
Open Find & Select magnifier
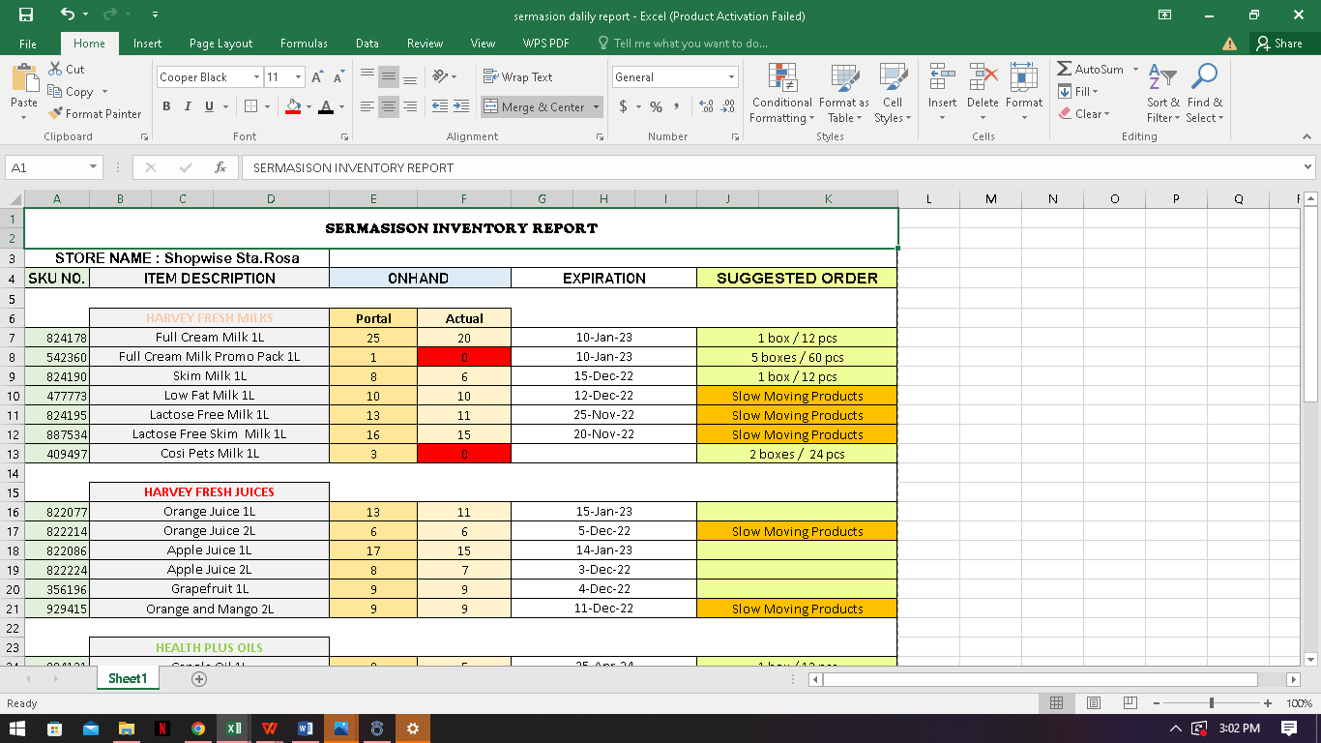tap(1204, 94)
